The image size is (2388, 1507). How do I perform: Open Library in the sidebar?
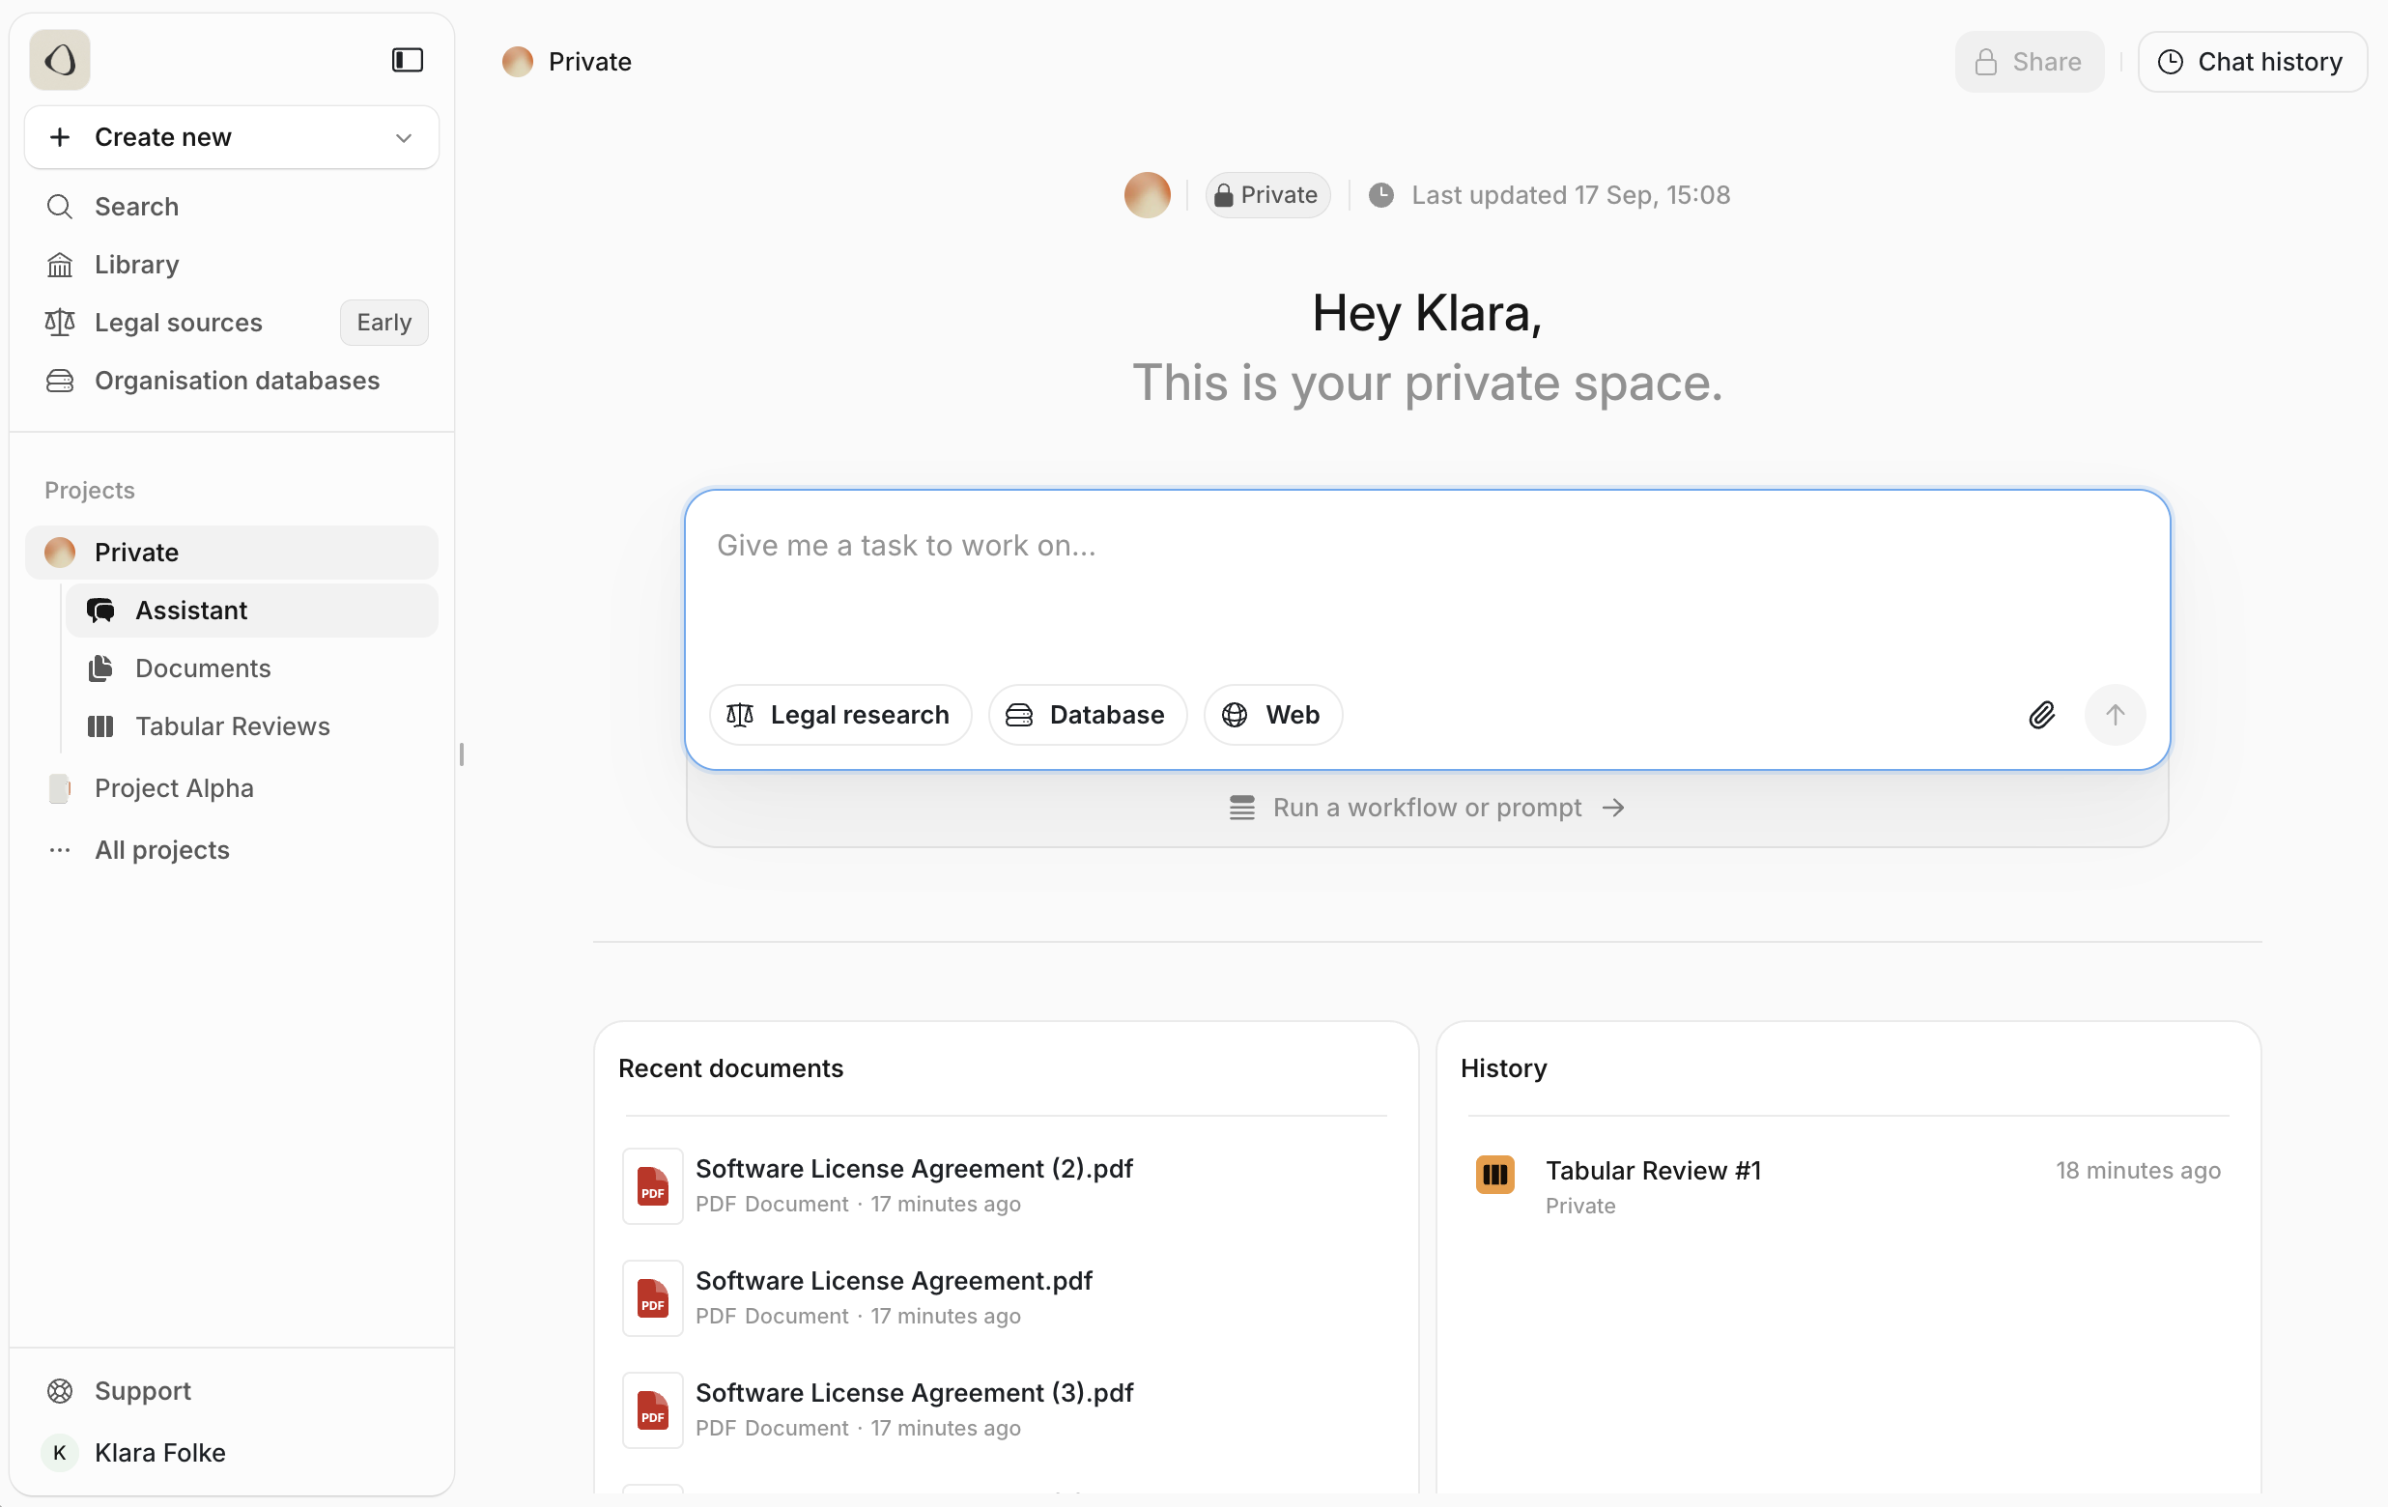click(x=136, y=265)
